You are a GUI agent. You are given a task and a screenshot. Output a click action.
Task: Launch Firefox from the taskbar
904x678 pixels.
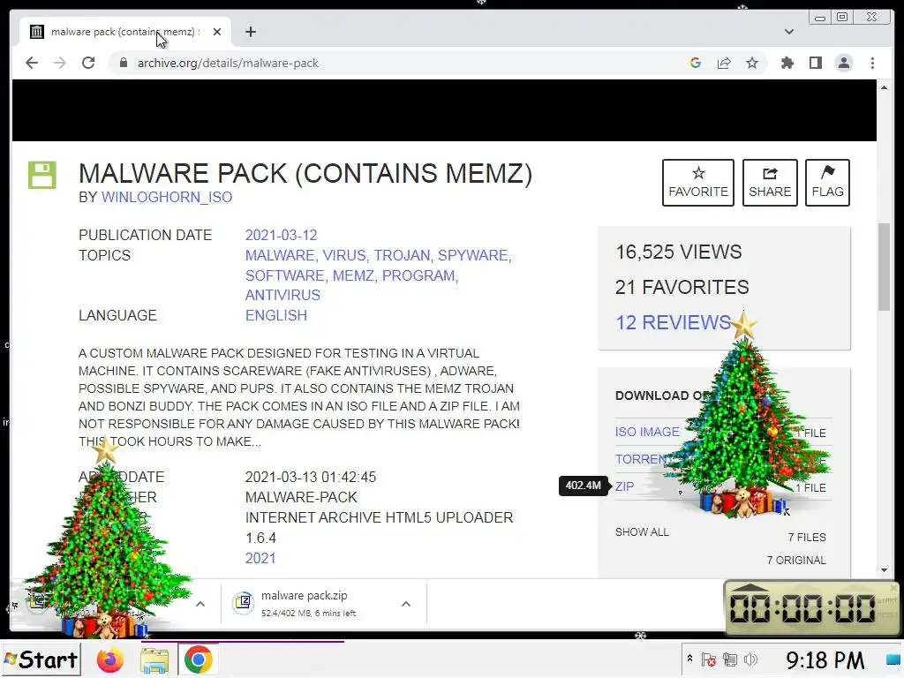[x=110, y=660]
